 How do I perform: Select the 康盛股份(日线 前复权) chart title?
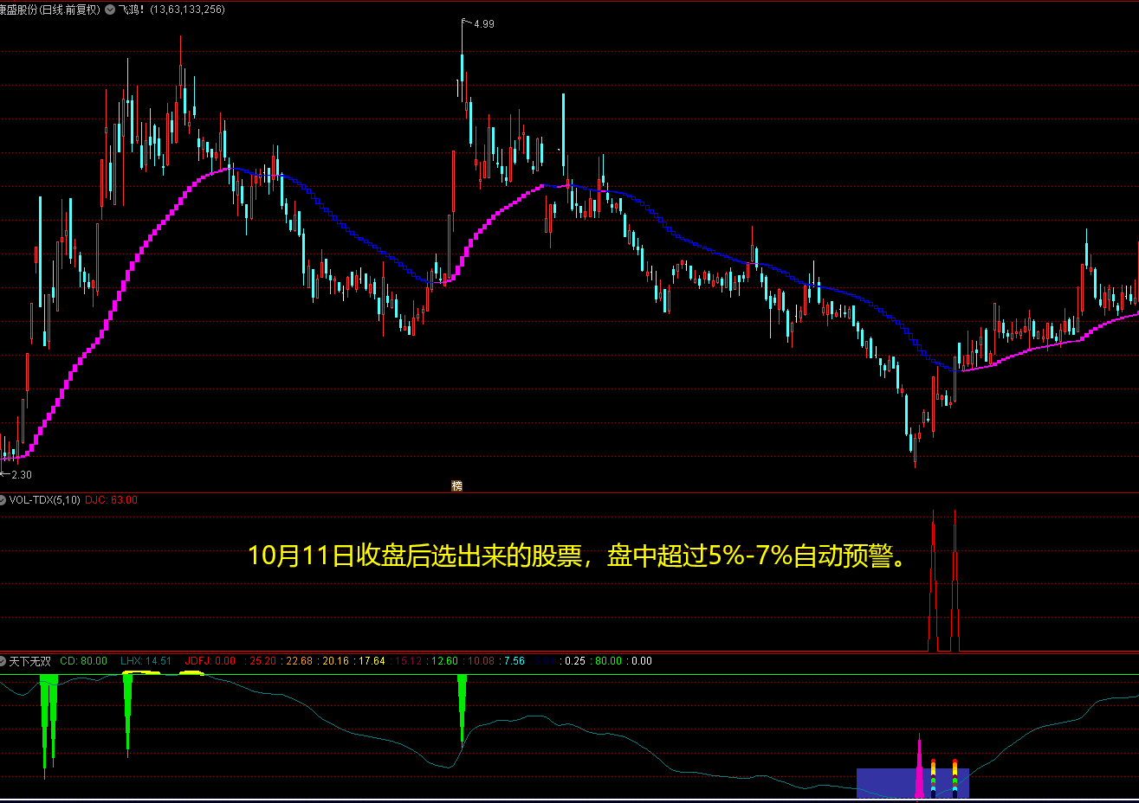pos(50,10)
